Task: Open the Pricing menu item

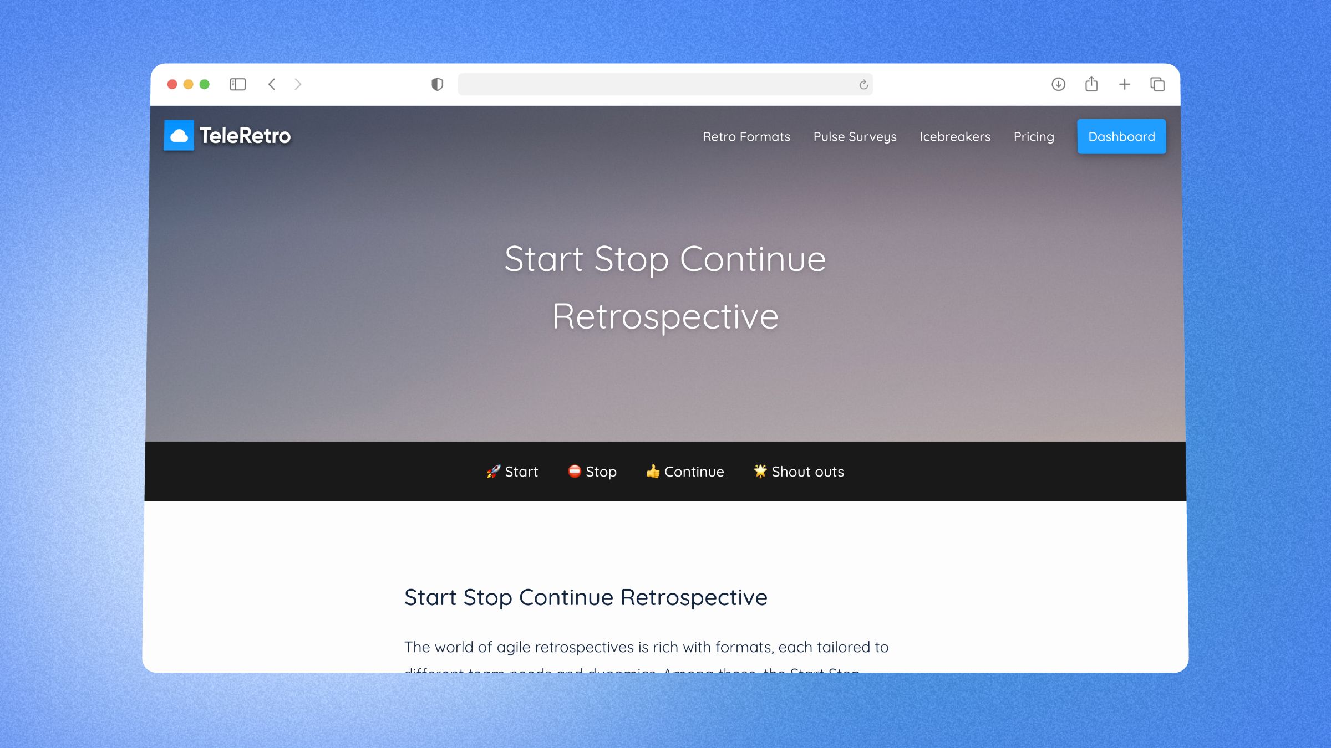Action: (x=1033, y=136)
